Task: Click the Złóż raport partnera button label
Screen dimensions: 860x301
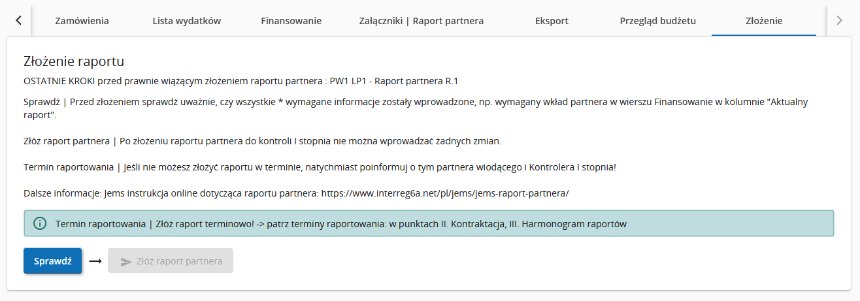Action: point(179,261)
